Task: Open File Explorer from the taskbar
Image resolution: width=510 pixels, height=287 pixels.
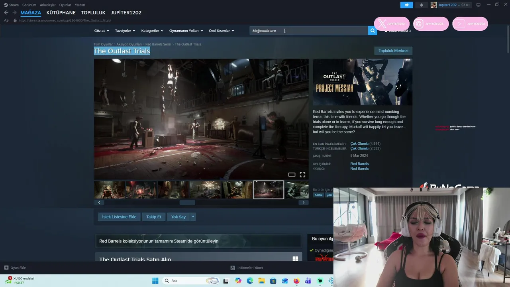Action: coord(261,281)
